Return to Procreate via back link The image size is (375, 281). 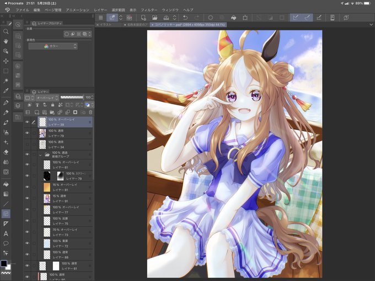14,3
